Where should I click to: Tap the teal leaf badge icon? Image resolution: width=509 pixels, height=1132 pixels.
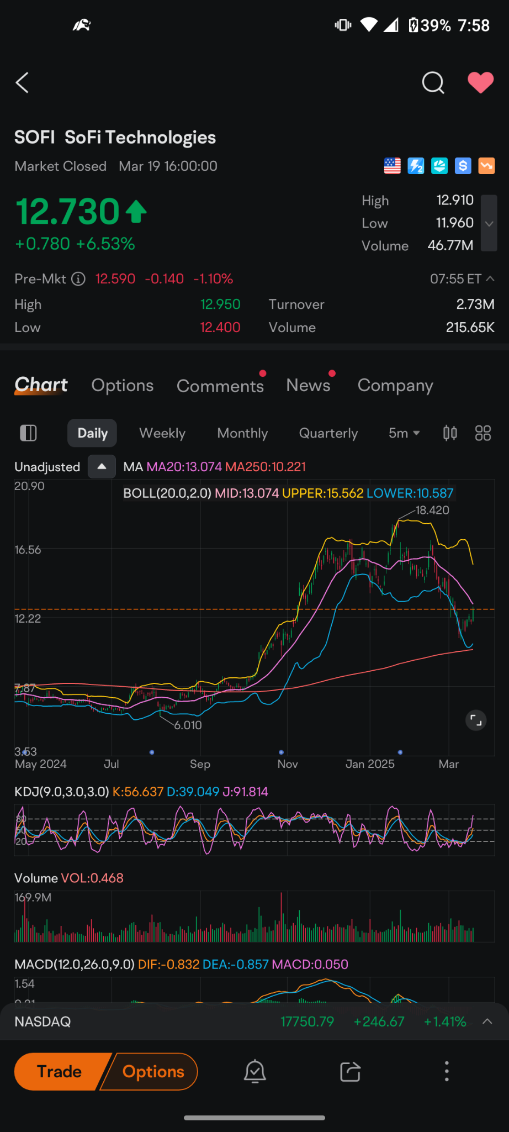[439, 166]
